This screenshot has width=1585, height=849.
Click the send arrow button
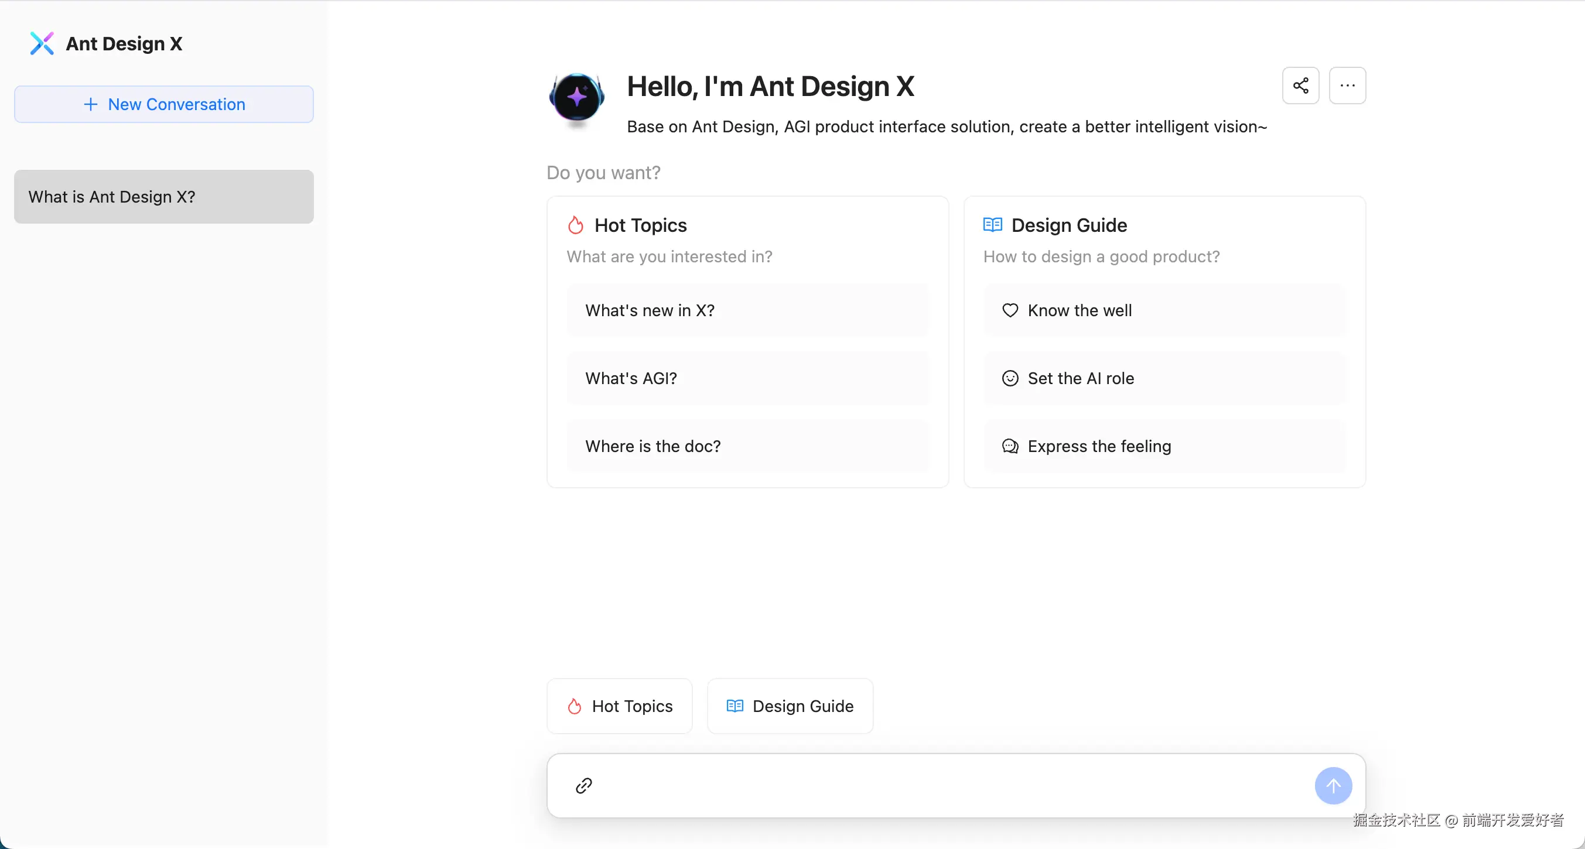pos(1333,785)
